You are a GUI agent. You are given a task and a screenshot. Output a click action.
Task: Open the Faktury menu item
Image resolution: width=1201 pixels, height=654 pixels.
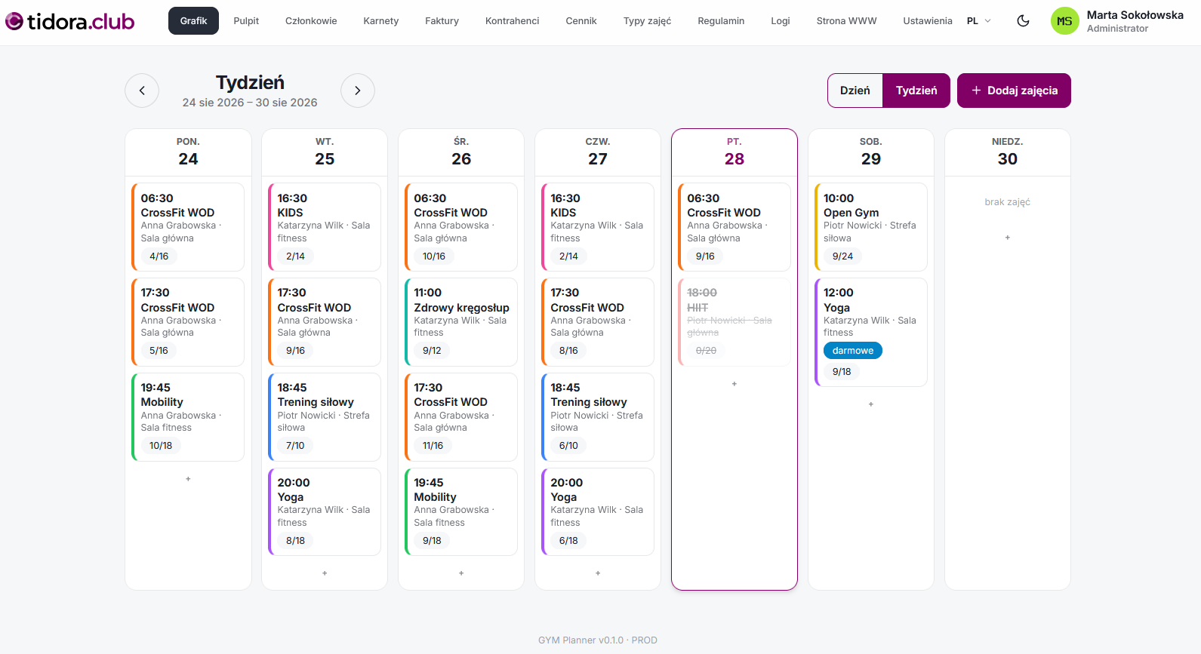[442, 21]
